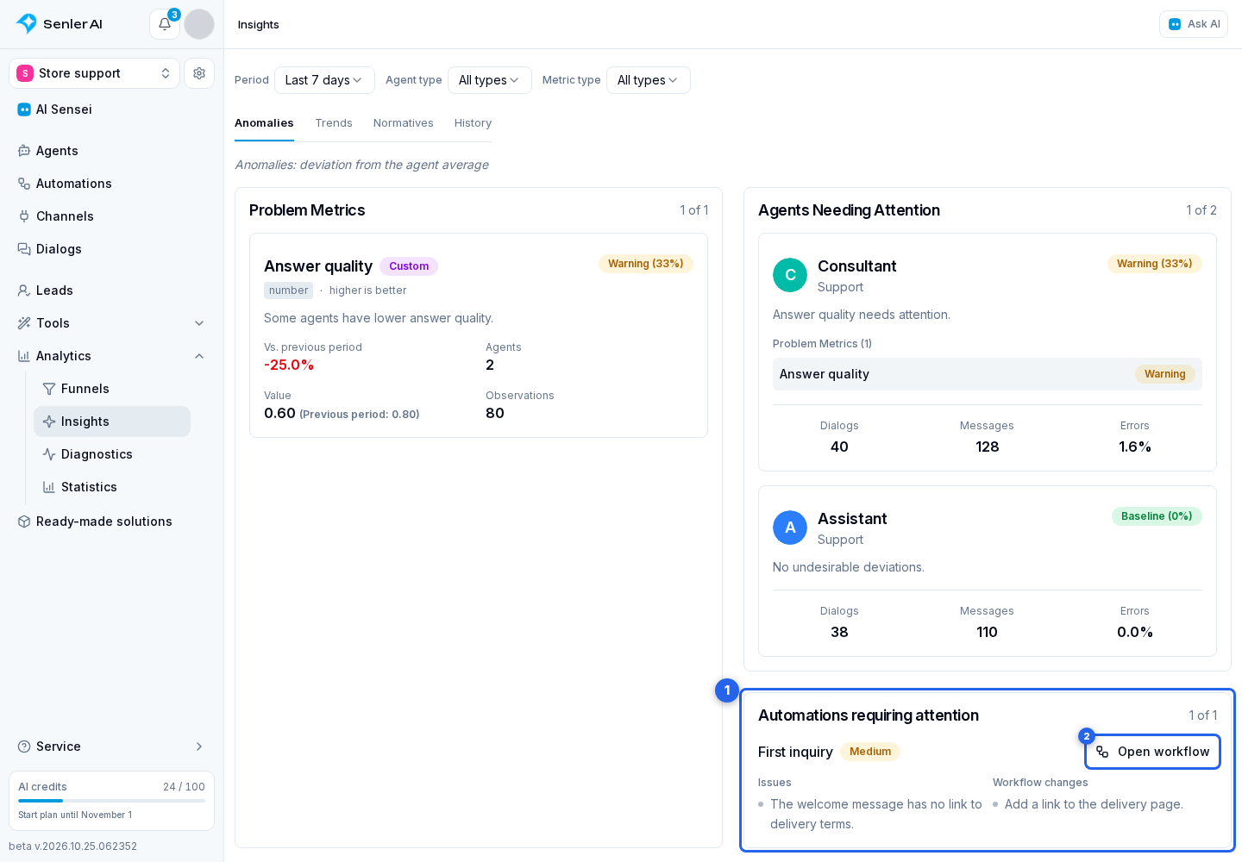
Task: Click the Funnels filter icon
Action: (x=49, y=389)
